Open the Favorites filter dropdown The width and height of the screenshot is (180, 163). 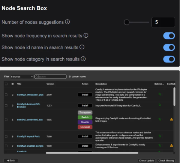22,76
